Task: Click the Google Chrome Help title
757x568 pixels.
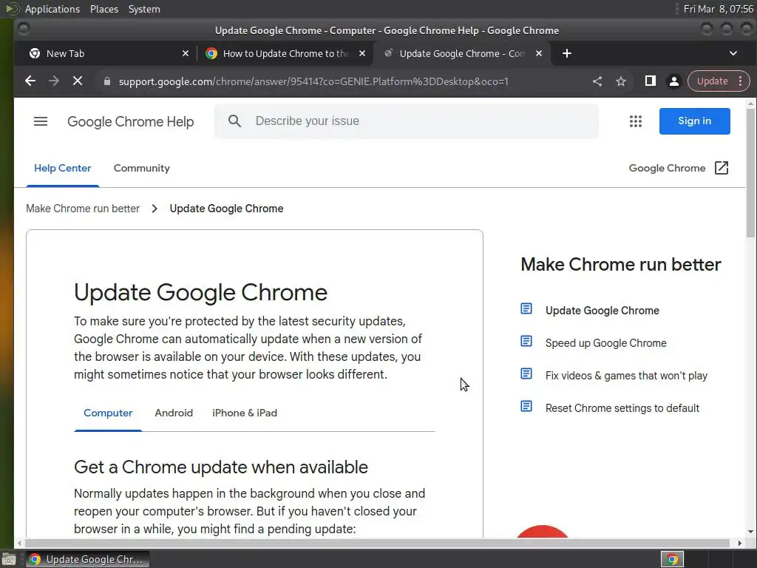Action: tap(130, 122)
